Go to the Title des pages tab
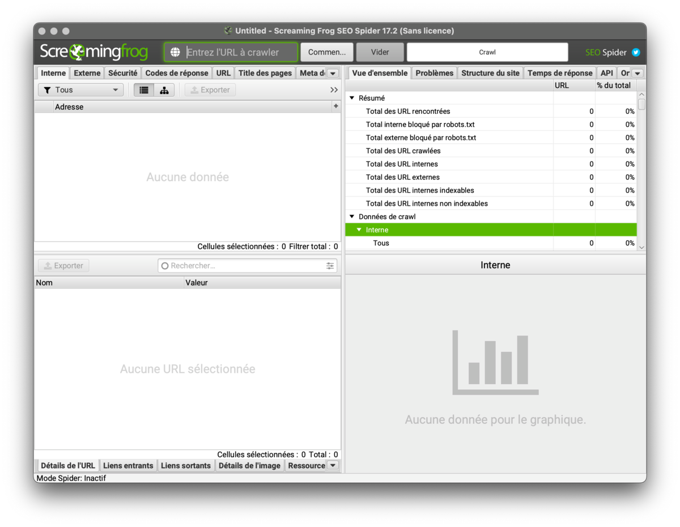This screenshot has height=527, width=680. 265,73
